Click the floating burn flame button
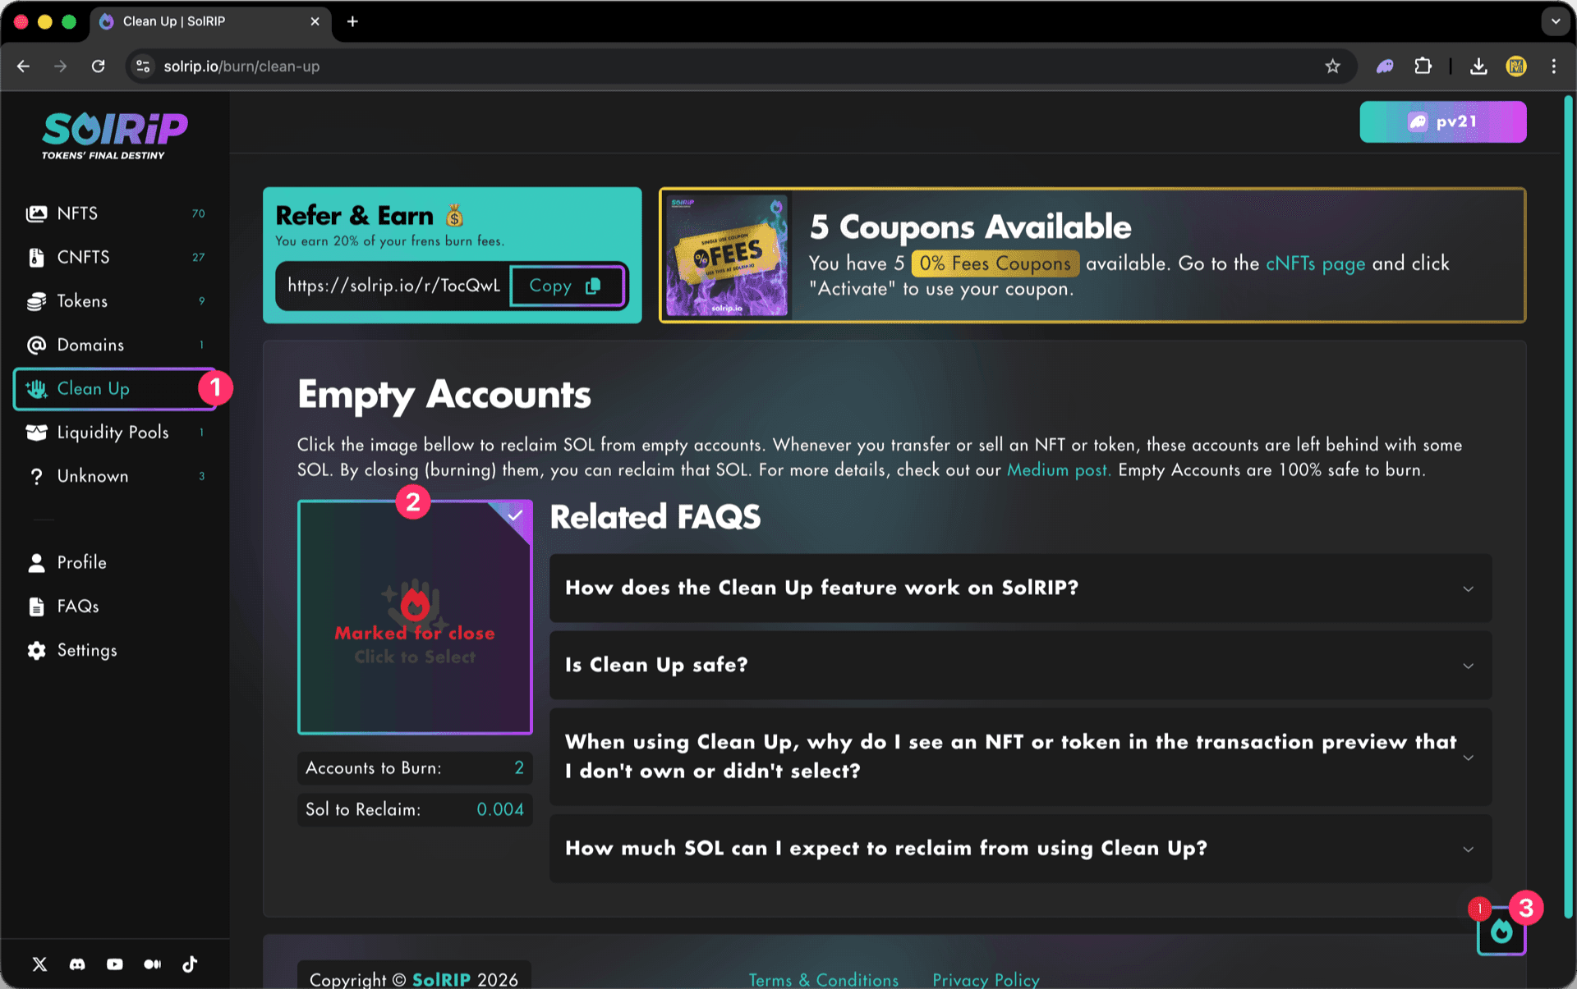 coord(1501,932)
